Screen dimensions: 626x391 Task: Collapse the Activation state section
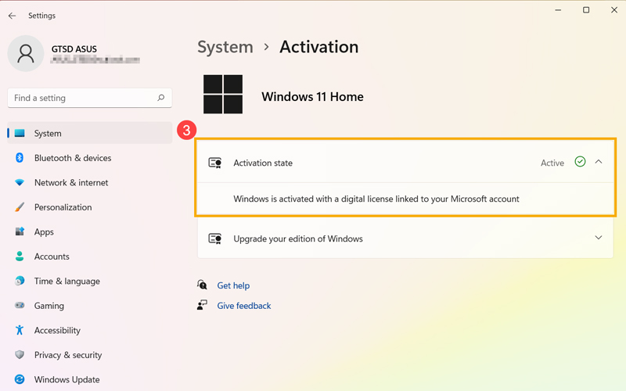pos(599,162)
